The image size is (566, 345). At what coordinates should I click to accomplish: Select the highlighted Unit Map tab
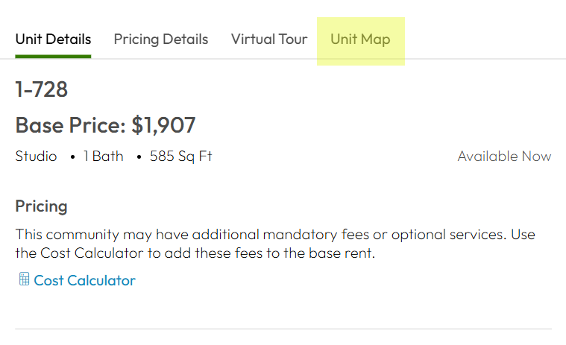(360, 39)
